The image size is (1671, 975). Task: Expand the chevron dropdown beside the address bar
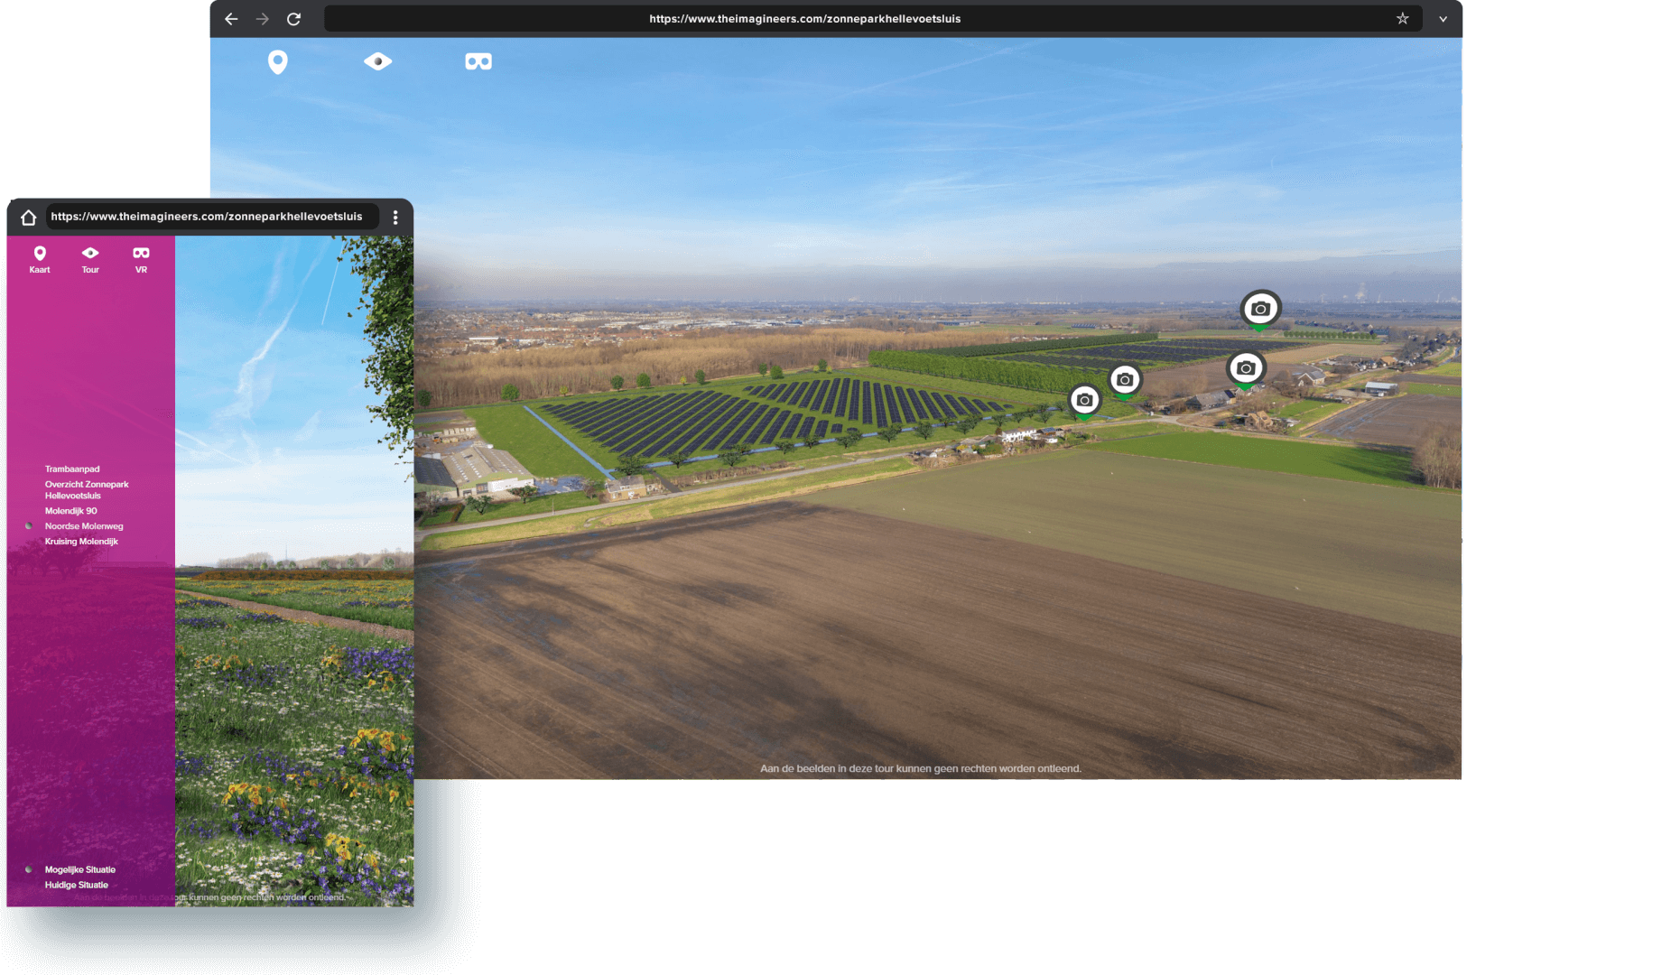[x=1443, y=19]
